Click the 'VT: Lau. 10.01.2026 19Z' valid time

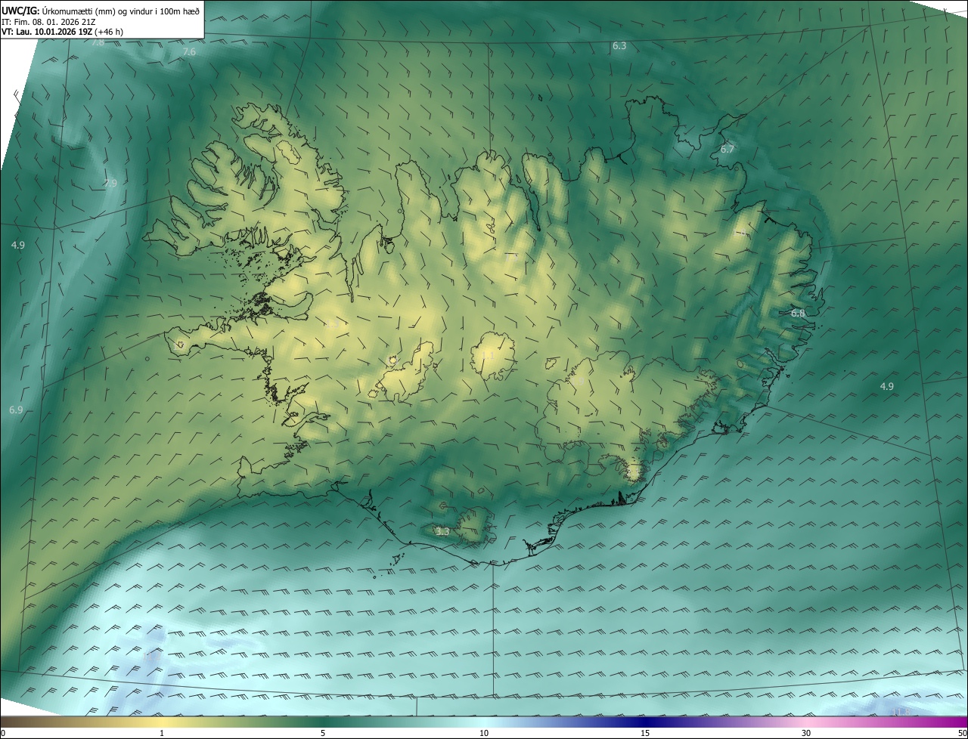(x=48, y=32)
